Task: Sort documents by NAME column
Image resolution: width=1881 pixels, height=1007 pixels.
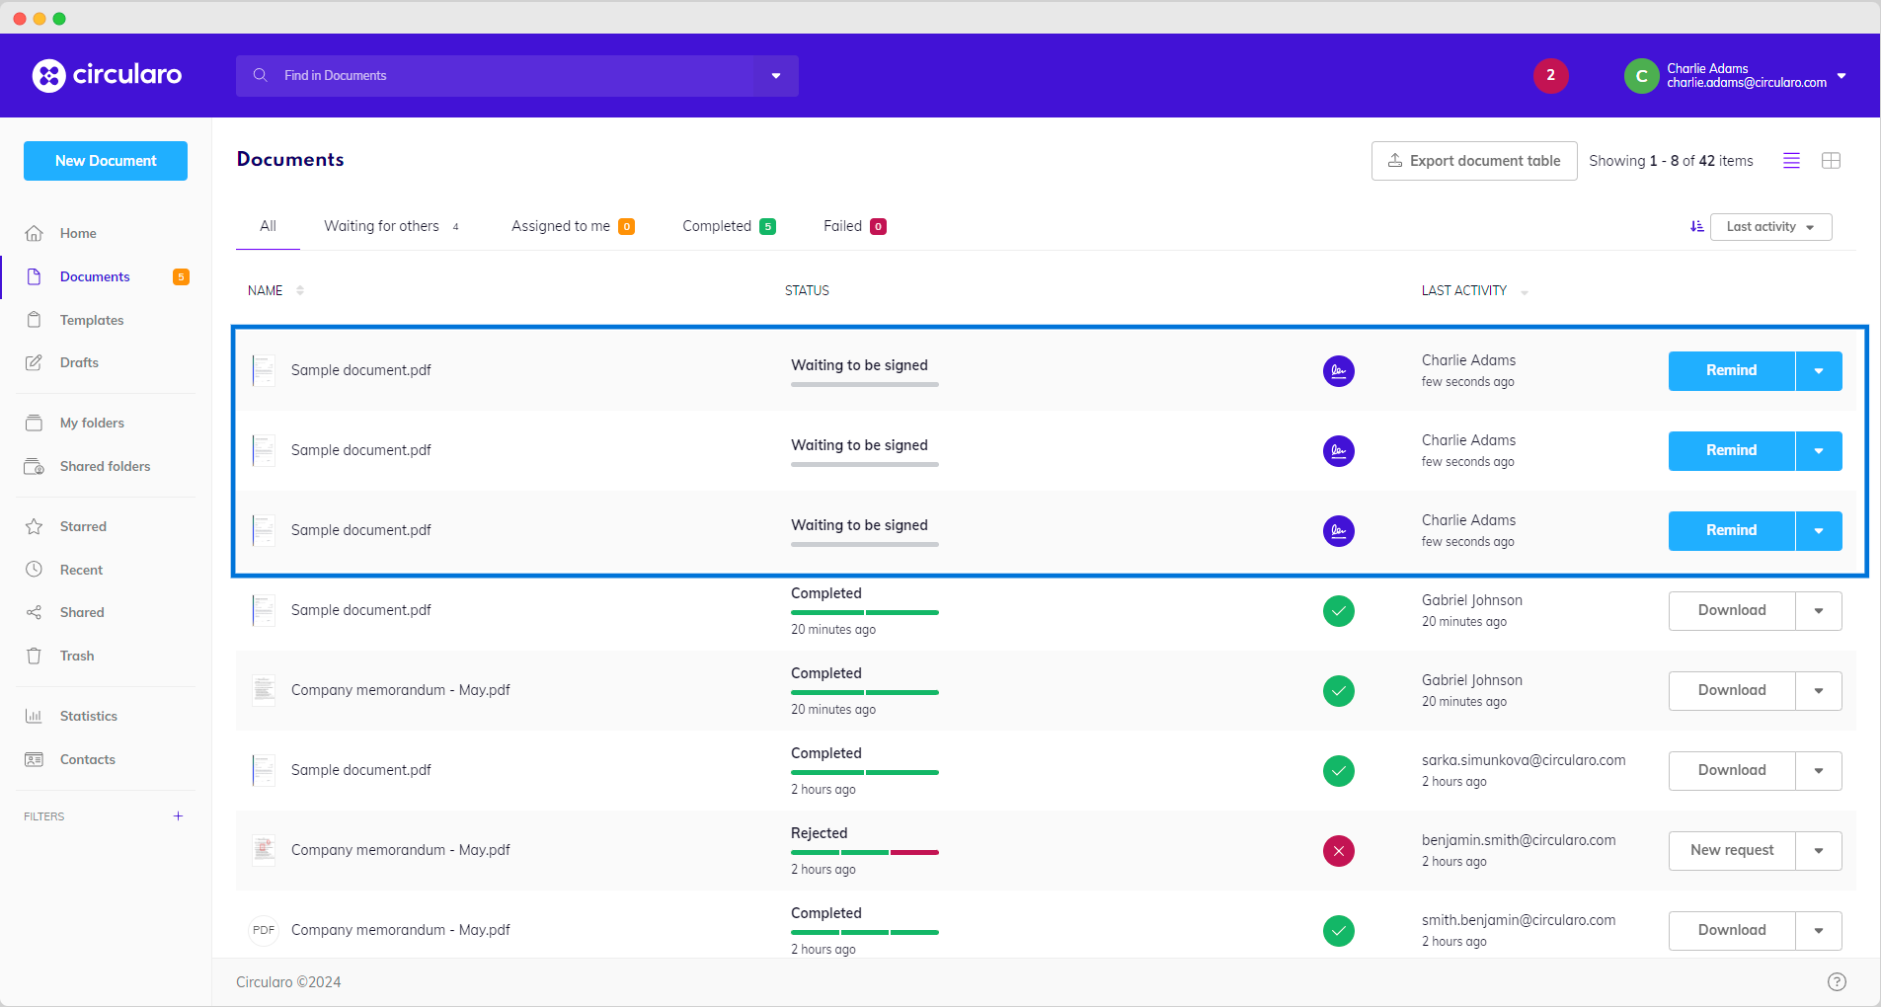Action: click(x=266, y=290)
